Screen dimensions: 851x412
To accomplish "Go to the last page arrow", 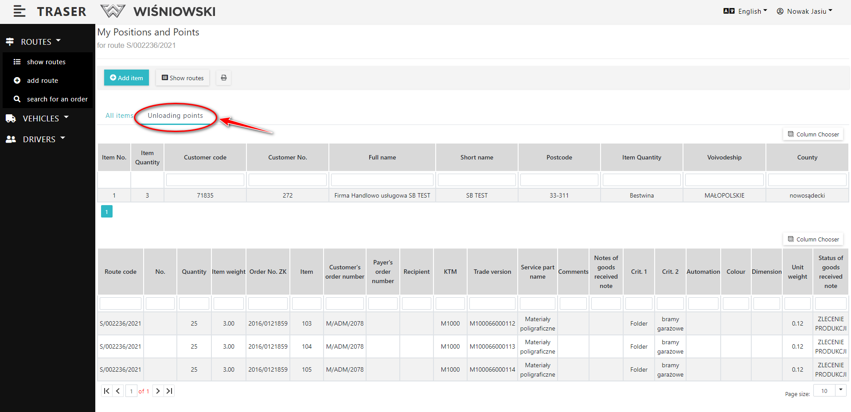I will (169, 391).
